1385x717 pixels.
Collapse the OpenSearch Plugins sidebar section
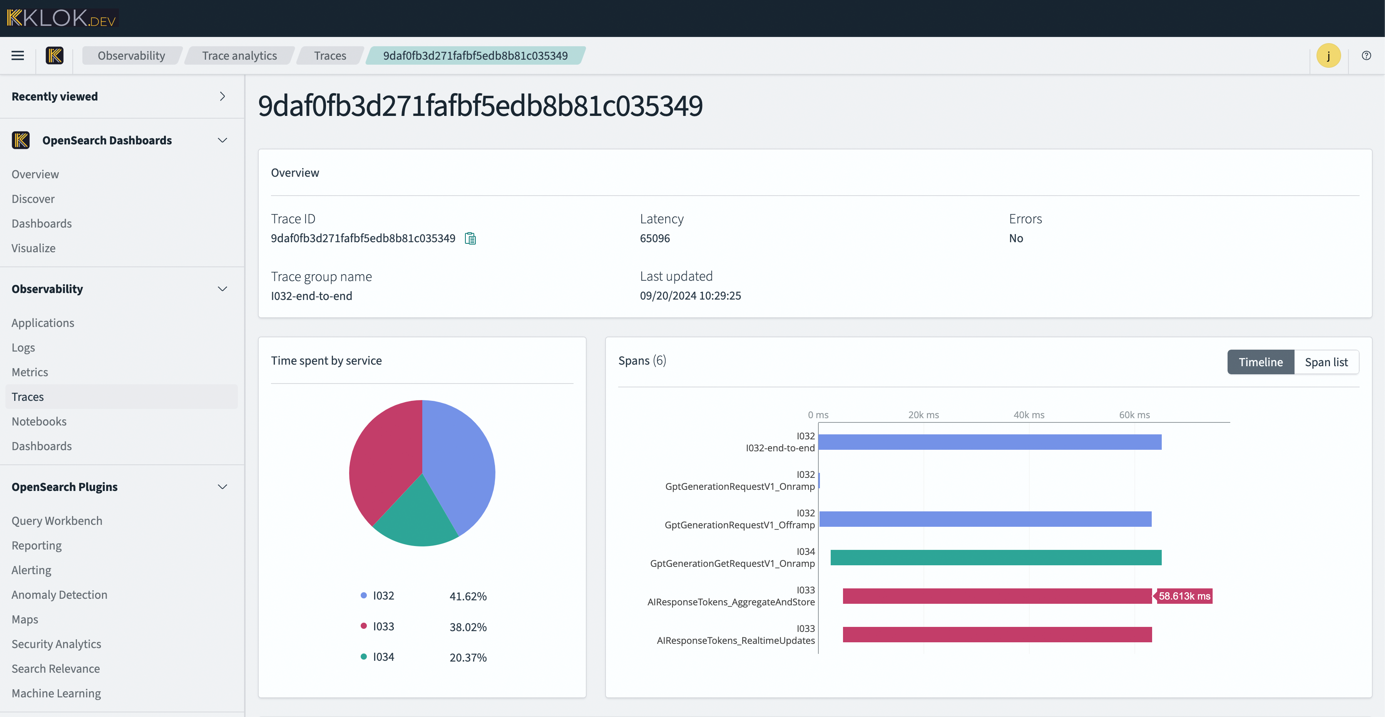[x=222, y=487]
